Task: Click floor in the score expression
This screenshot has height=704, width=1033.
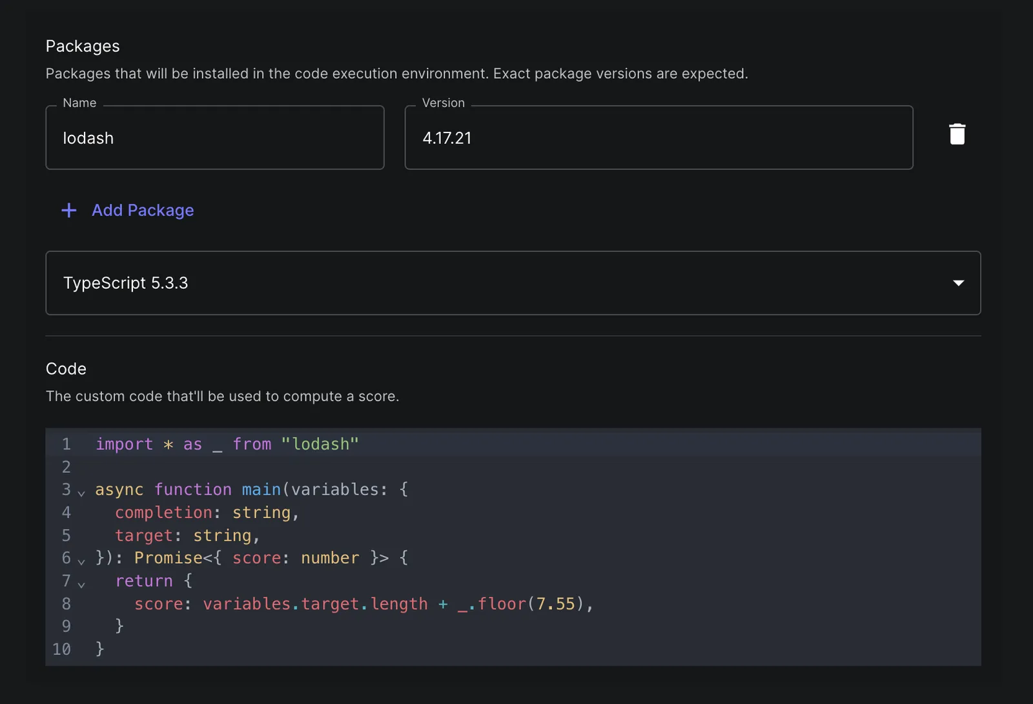Action: 502,604
